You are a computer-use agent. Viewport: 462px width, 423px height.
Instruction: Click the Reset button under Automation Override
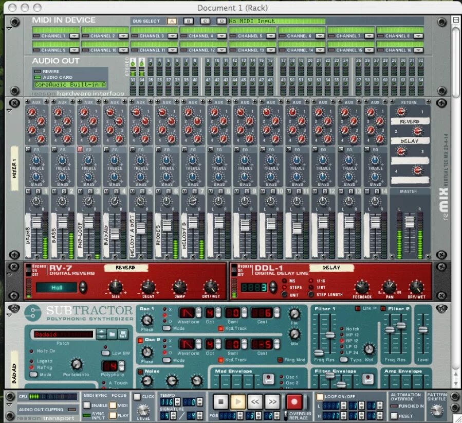pos(393,416)
